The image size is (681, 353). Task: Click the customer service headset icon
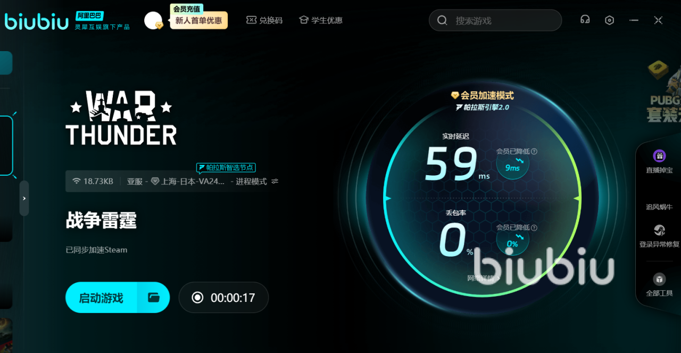pos(585,20)
